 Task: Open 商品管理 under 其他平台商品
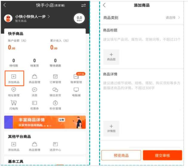pyautogui.click(x=35, y=146)
